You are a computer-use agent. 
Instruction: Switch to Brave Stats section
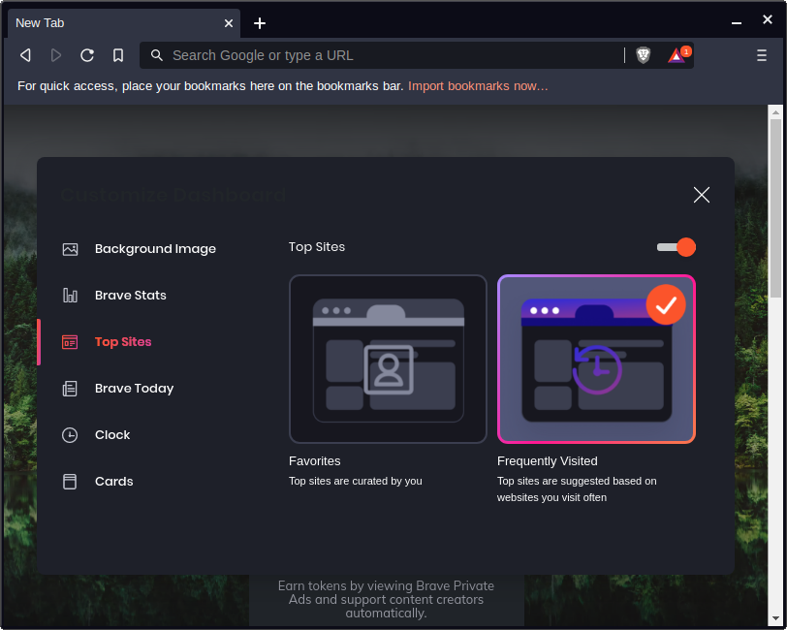click(x=131, y=296)
